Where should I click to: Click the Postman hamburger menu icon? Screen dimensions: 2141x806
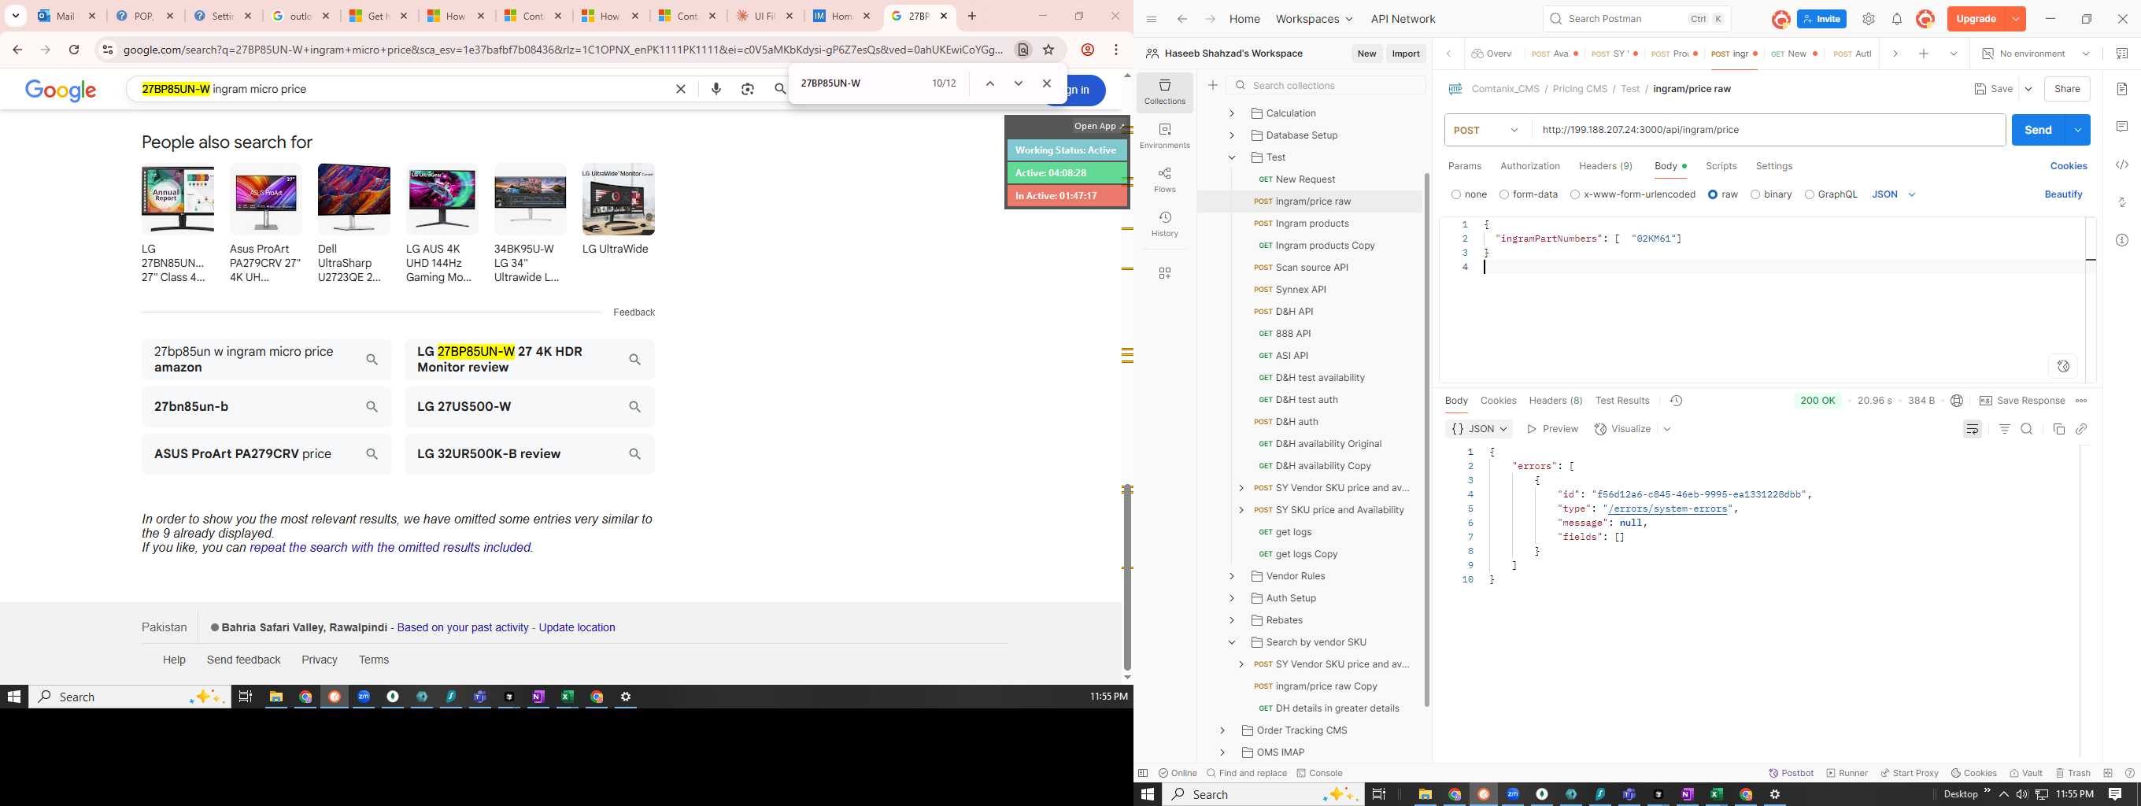[x=1151, y=19]
